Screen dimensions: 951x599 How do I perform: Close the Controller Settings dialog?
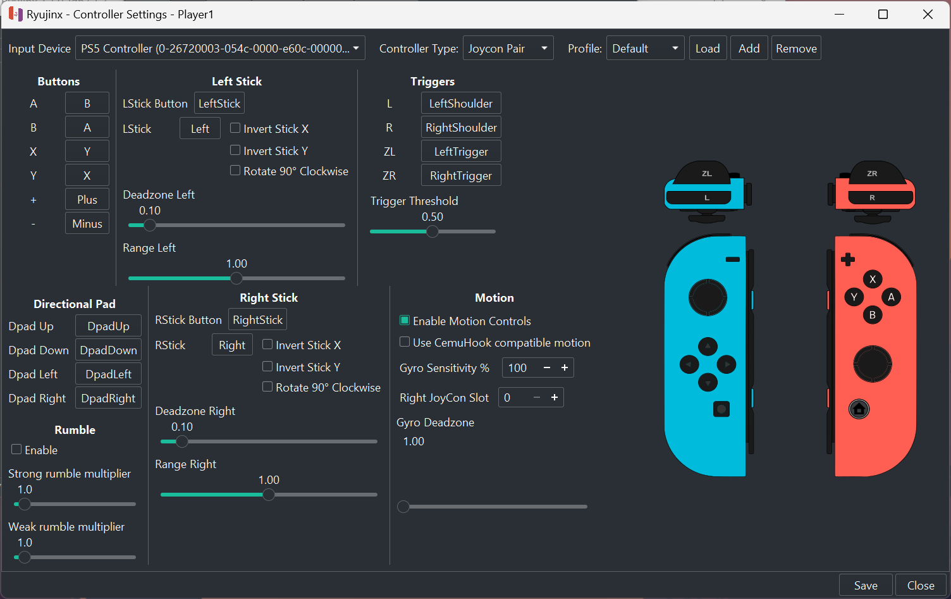(x=921, y=585)
